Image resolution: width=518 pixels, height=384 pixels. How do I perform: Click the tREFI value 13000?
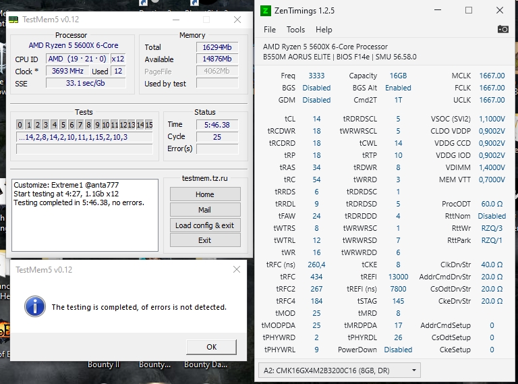(x=398, y=277)
